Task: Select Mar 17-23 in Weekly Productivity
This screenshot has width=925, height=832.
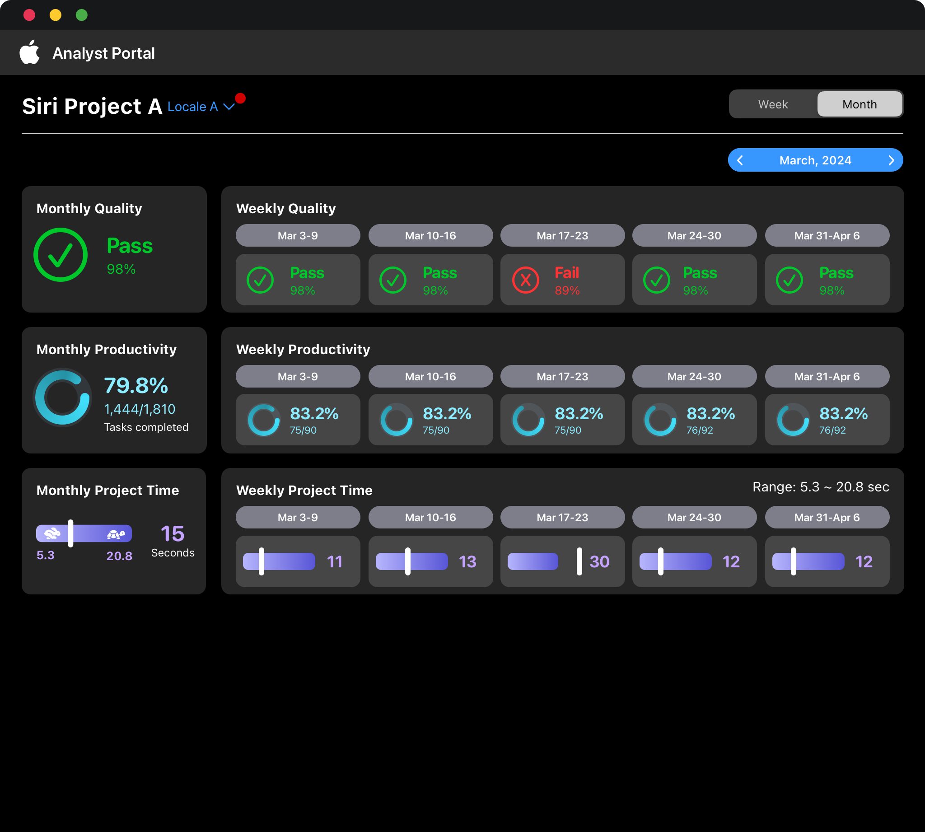Action: pos(563,376)
